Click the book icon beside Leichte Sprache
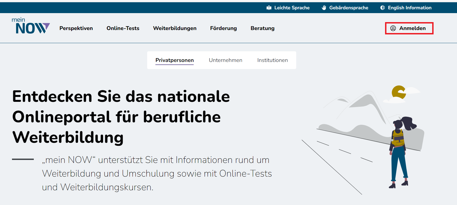 point(269,8)
